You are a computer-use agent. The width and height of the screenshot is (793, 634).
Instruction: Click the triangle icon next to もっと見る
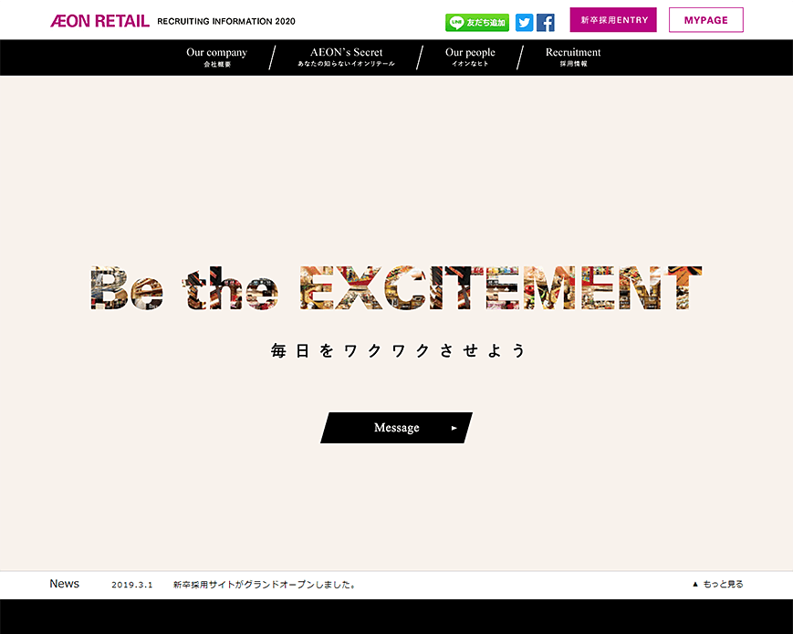pos(695,584)
